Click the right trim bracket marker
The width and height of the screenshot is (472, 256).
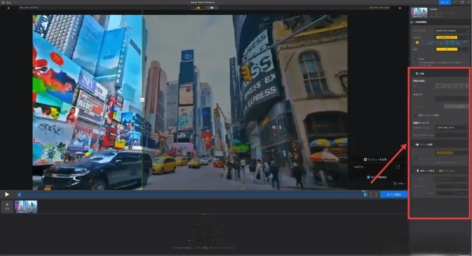pyautogui.click(x=376, y=195)
